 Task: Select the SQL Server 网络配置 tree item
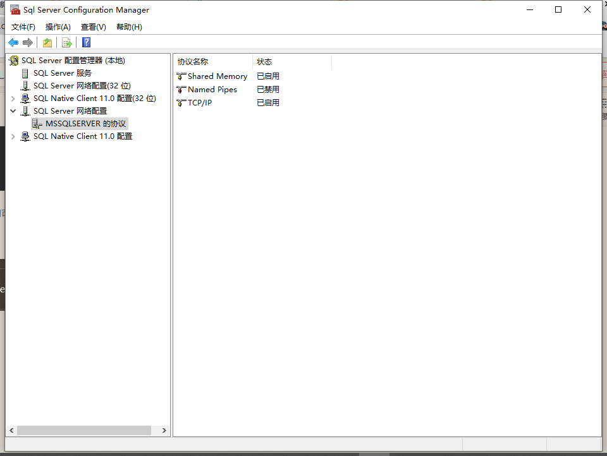point(70,111)
